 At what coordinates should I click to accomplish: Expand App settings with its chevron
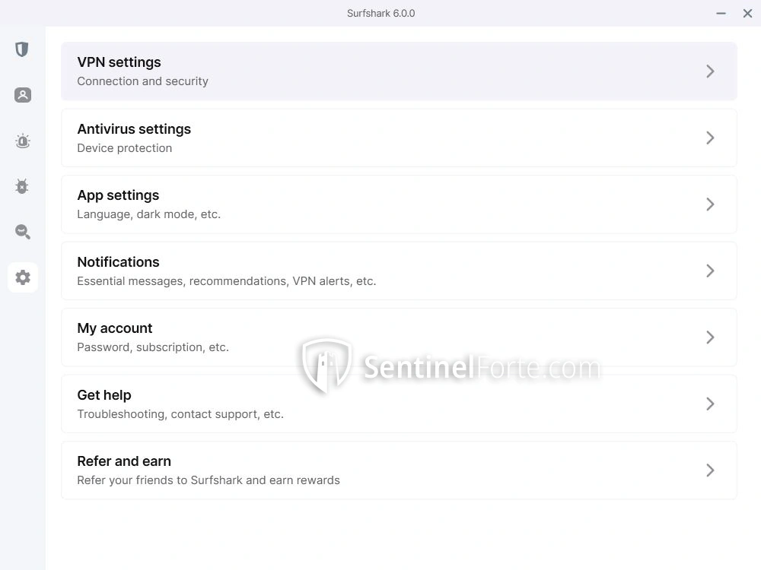coord(710,204)
